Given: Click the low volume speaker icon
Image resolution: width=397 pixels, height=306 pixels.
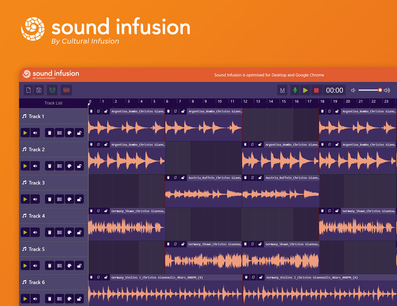Looking at the screenshot, I should (x=353, y=90).
